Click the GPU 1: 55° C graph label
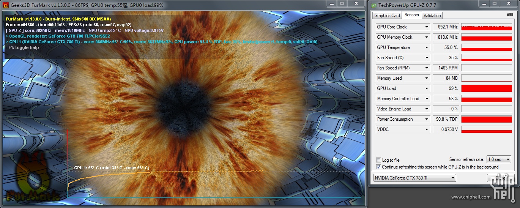 112,168
